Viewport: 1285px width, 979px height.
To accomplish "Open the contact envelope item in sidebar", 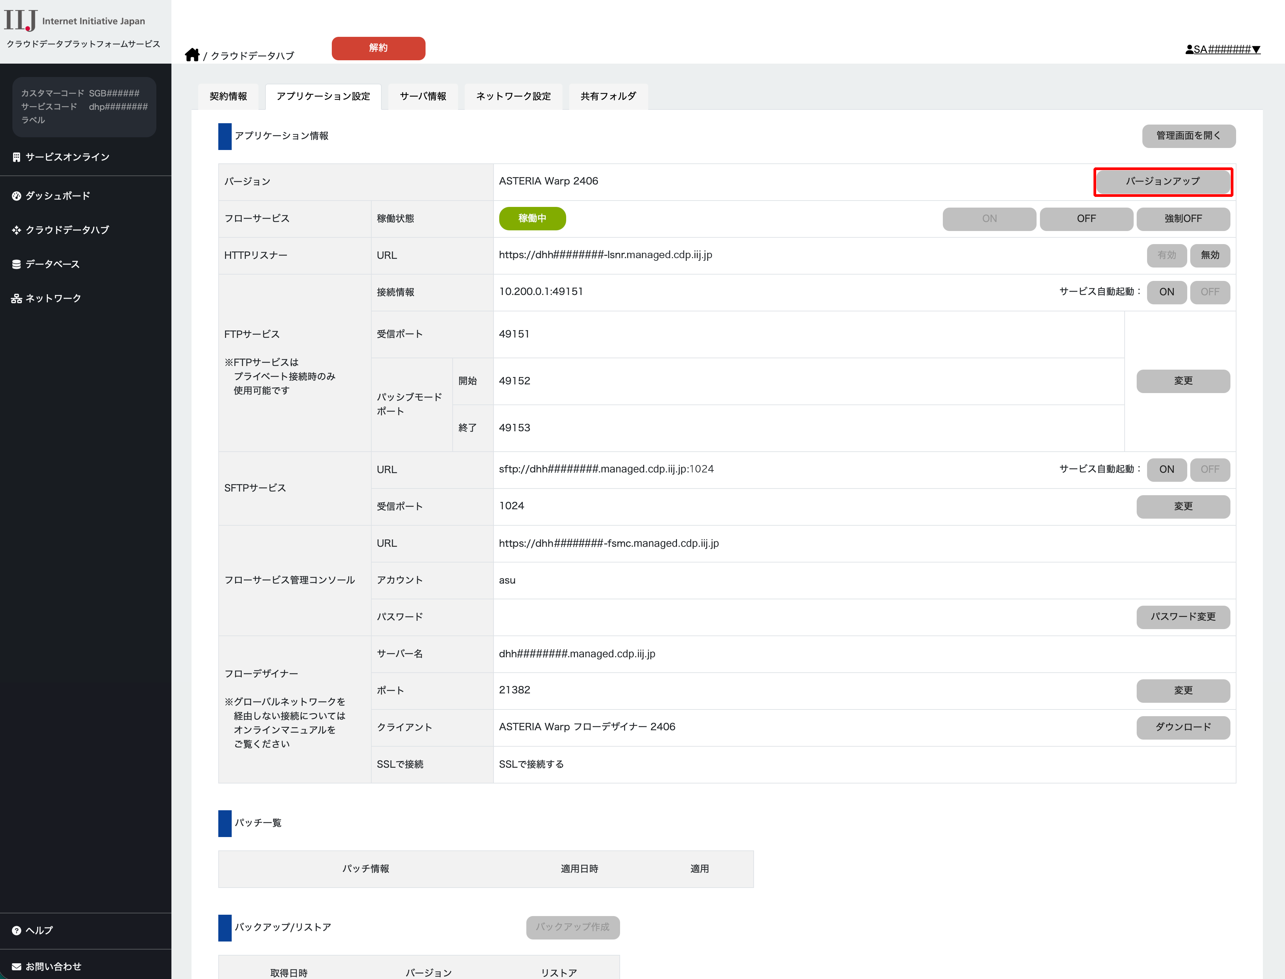I will (53, 966).
